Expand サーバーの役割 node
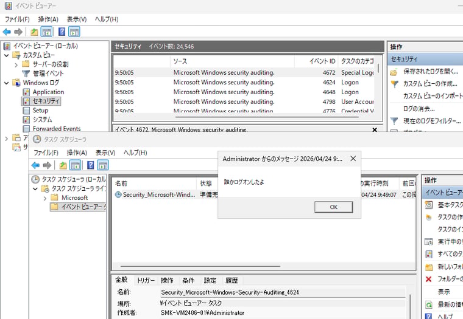The image size is (463, 319). pyautogui.click(x=16, y=64)
